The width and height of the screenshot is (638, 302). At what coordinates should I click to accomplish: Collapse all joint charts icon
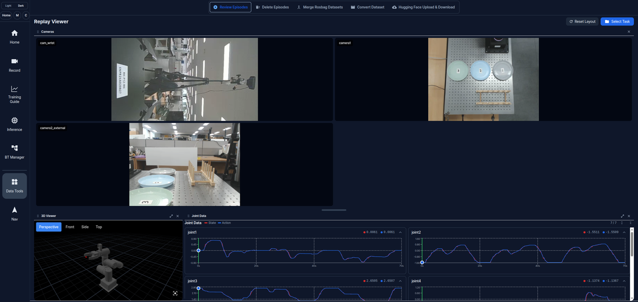[x=630, y=223]
